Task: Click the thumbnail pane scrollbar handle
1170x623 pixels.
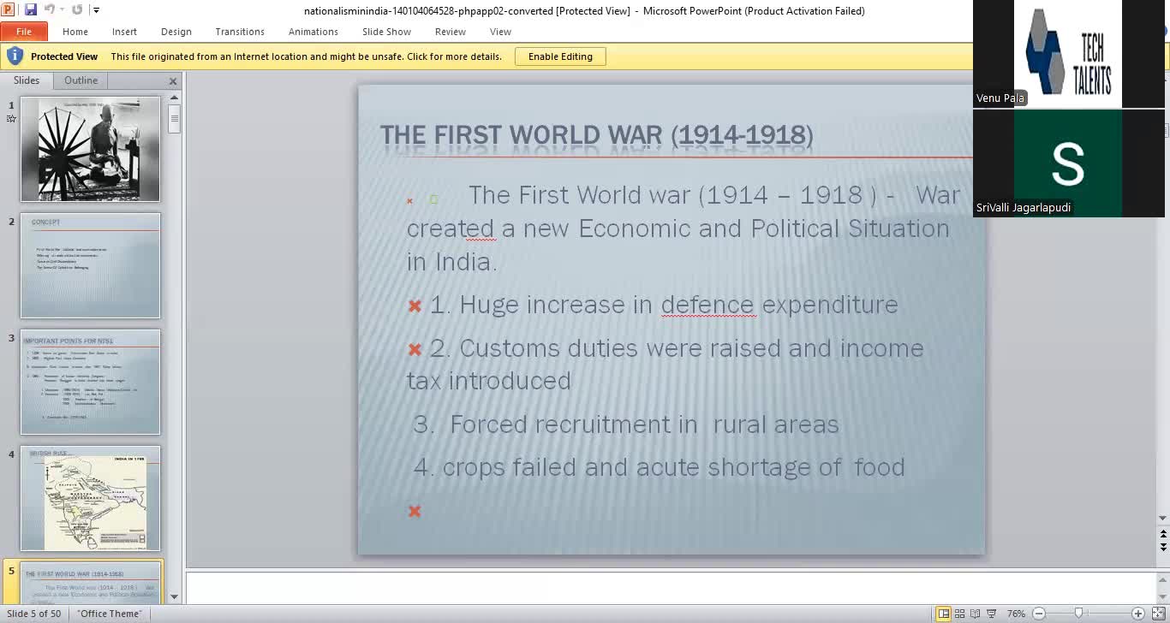Action: [x=175, y=120]
